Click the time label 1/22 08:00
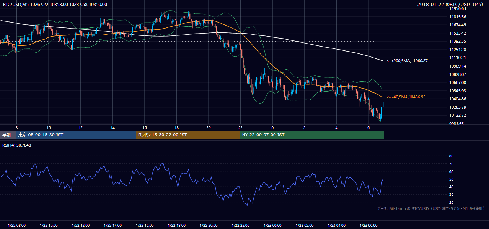Viewport: 489px width, 229px height. [x=16, y=226]
